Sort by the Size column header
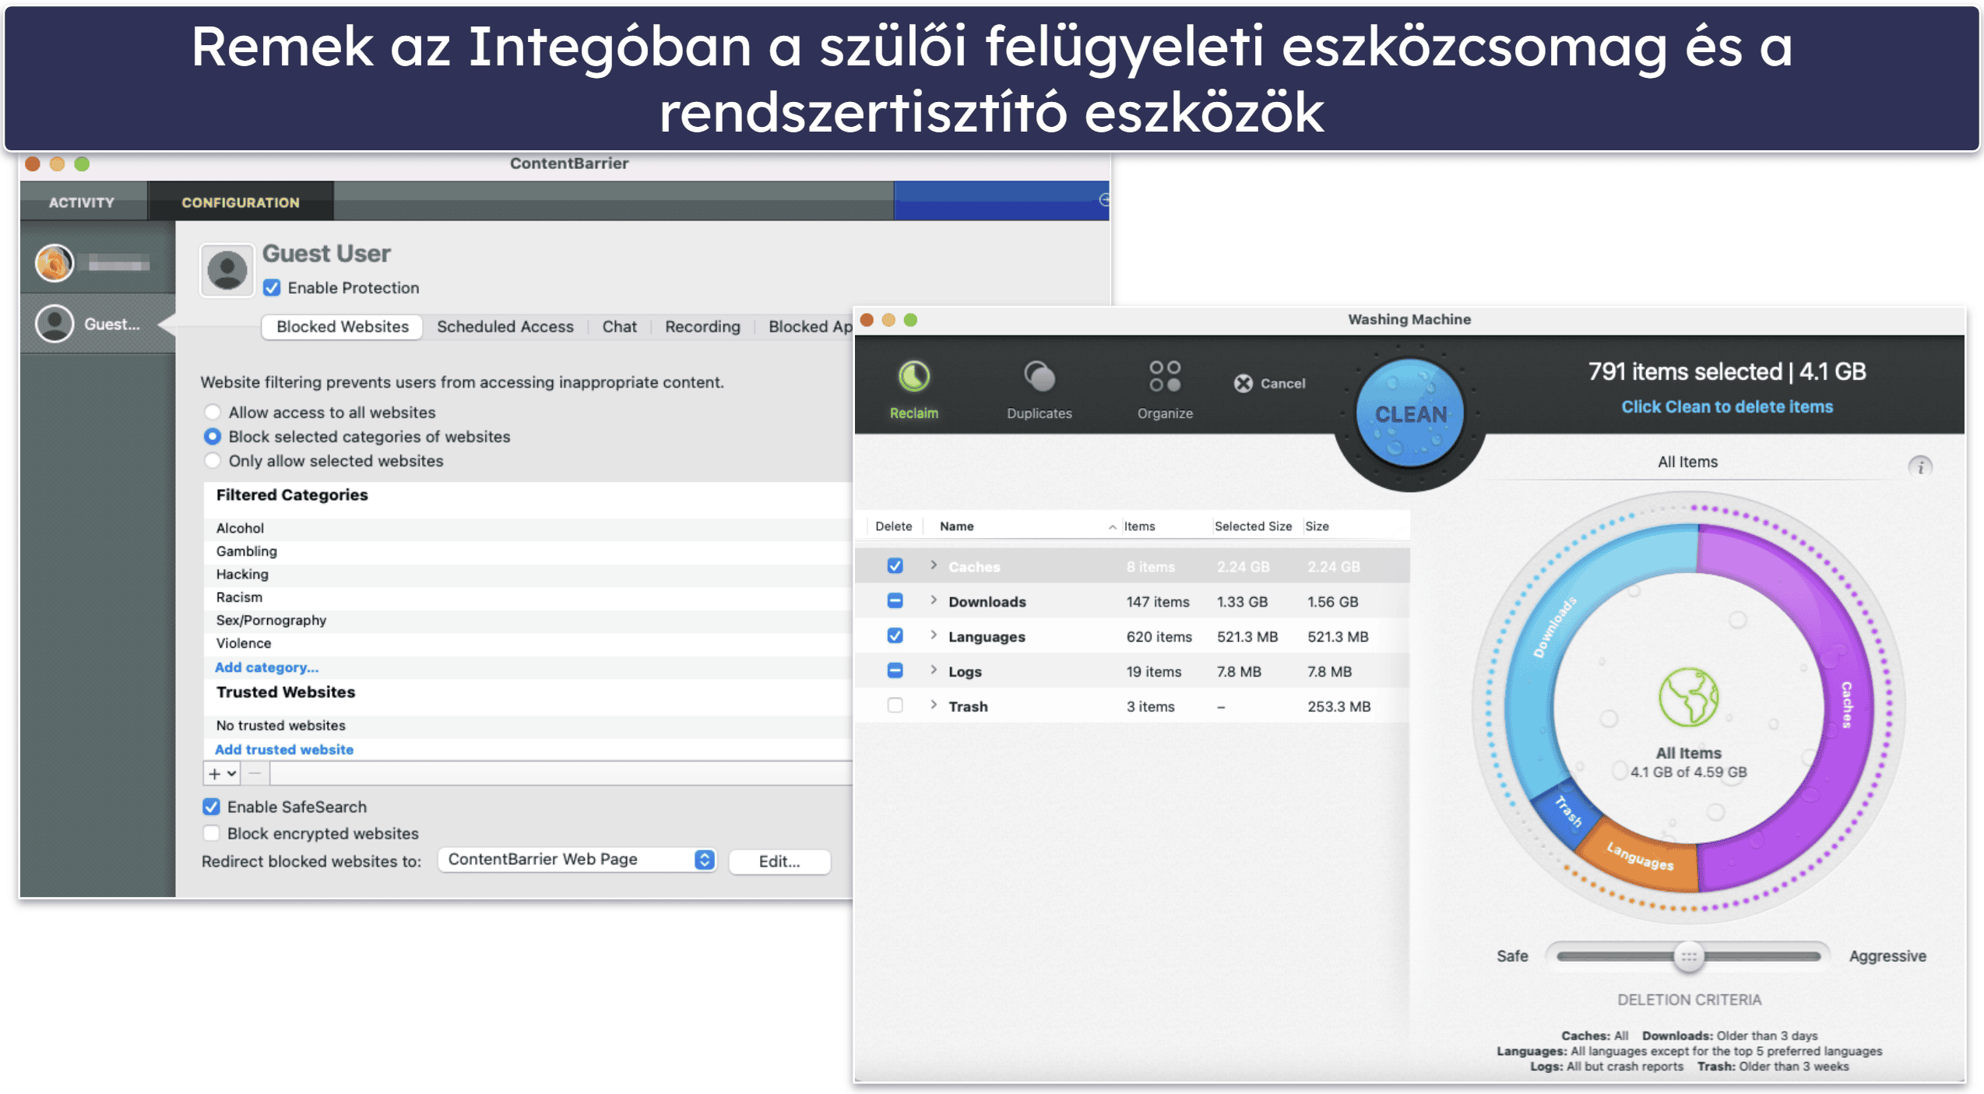 (1355, 526)
